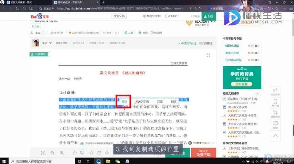Open the 在手机打开 link in header
The height and width of the screenshot is (164, 294).
click(172, 16)
